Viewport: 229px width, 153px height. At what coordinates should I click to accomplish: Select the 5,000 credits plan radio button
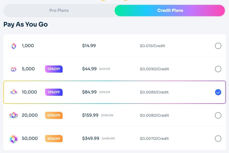click(218, 69)
